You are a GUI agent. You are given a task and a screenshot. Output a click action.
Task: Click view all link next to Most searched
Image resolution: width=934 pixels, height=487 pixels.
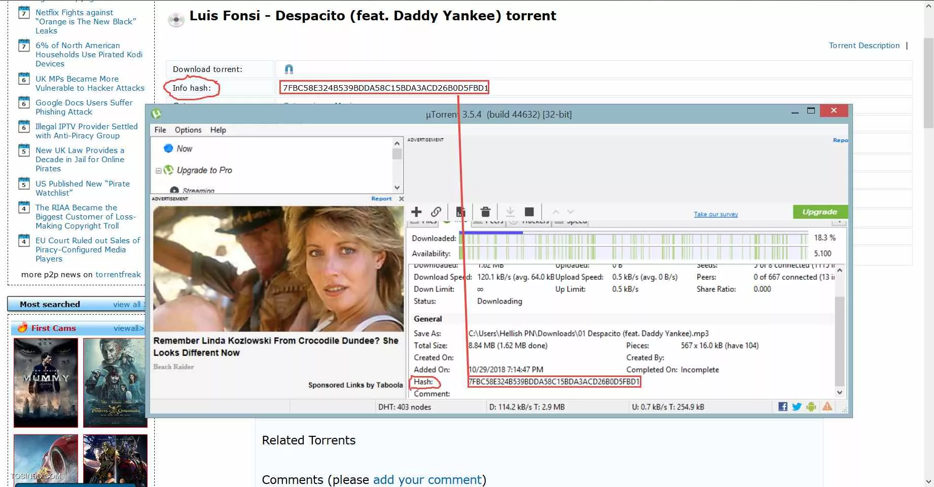click(x=127, y=304)
